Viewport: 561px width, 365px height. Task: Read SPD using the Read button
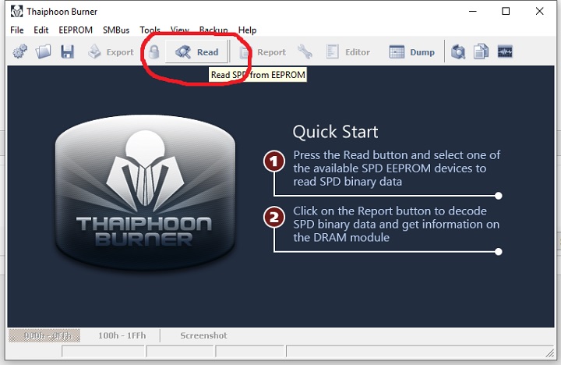(x=196, y=52)
